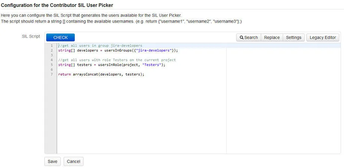Select line number 5 in gutter
Viewport: 344px width, 168px height.
coord(52,65)
